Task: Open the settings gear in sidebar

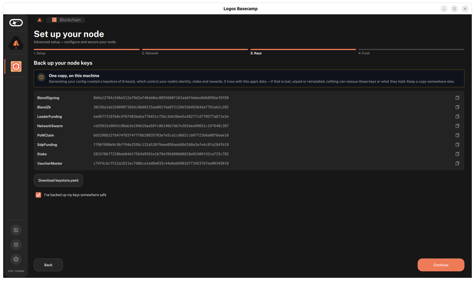Action: coord(16,259)
